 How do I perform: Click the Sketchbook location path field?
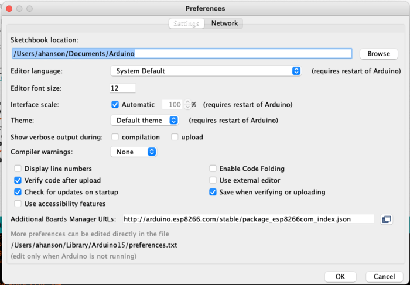click(x=182, y=54)
